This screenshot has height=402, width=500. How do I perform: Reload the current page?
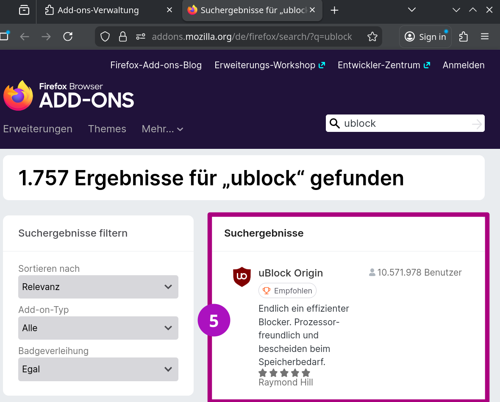(x=68, y=36)
